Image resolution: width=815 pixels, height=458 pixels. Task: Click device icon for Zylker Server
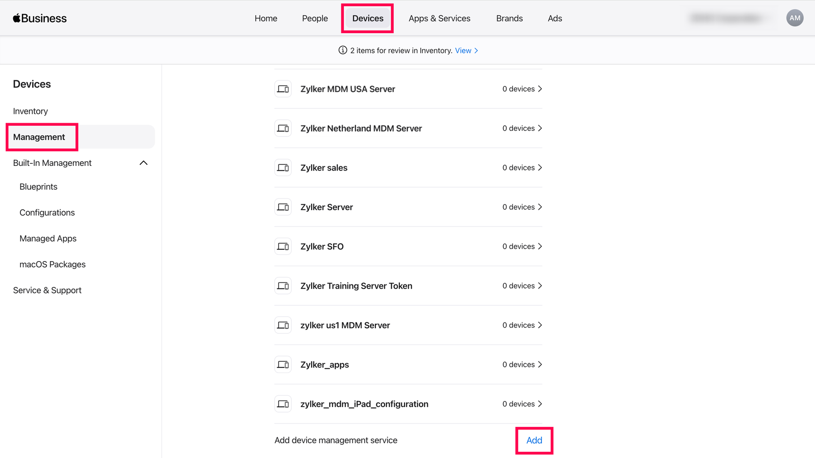click(x=283, y=207)
